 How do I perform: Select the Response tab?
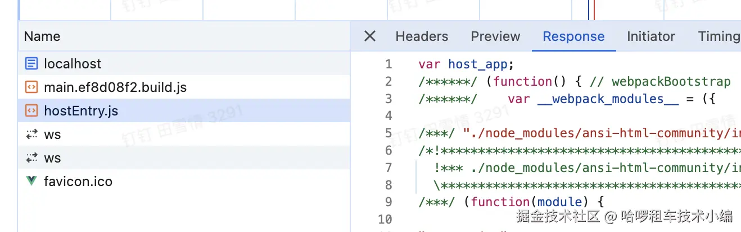(x=573, y=36)
